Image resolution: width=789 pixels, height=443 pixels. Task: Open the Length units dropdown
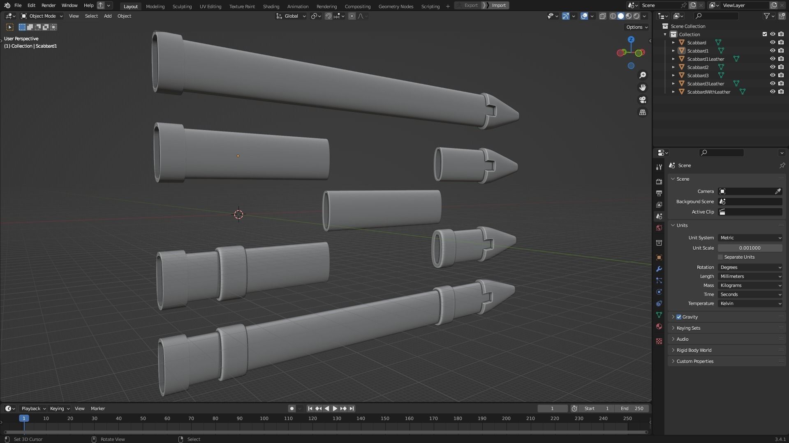750,276
